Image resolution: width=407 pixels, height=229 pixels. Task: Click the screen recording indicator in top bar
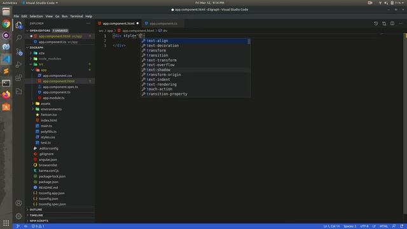(x=370, y=3)
